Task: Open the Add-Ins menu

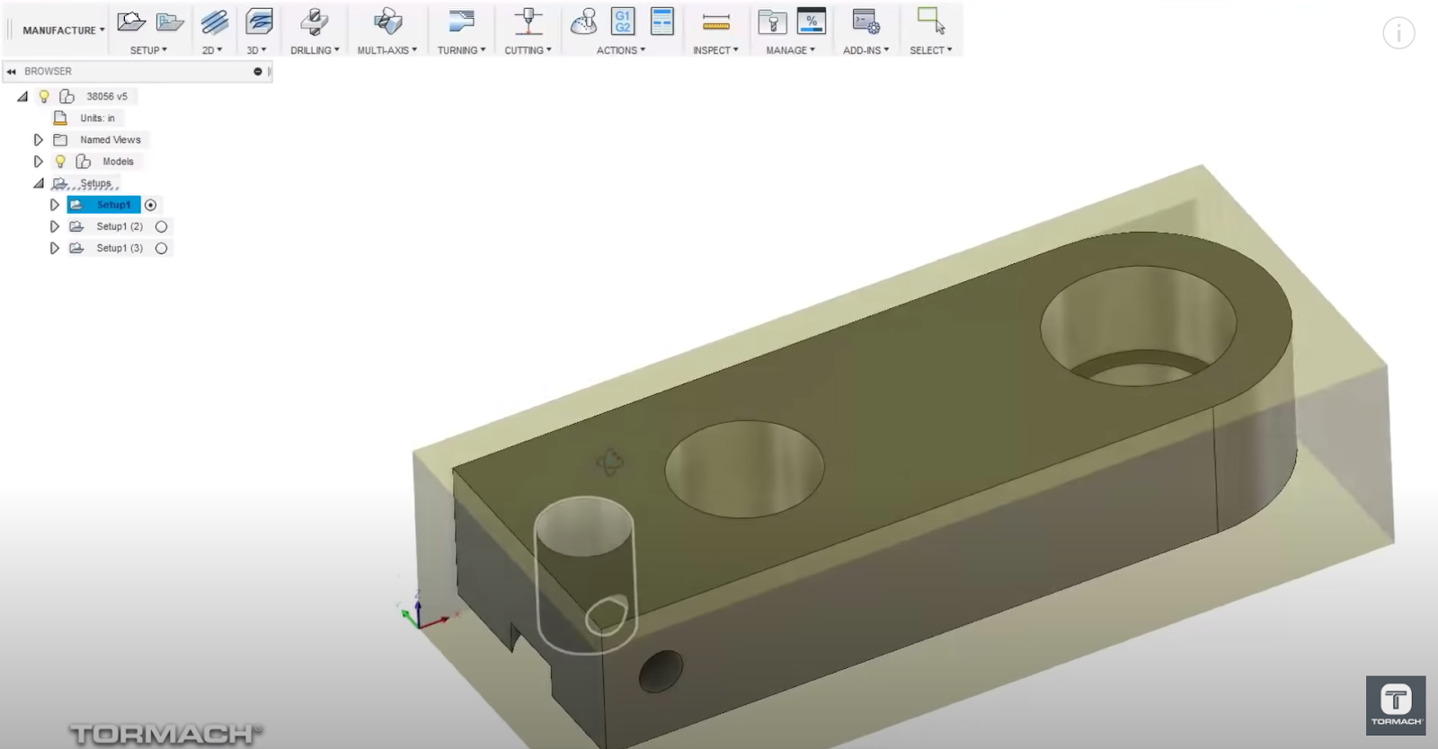Action: tap(866, 50)
